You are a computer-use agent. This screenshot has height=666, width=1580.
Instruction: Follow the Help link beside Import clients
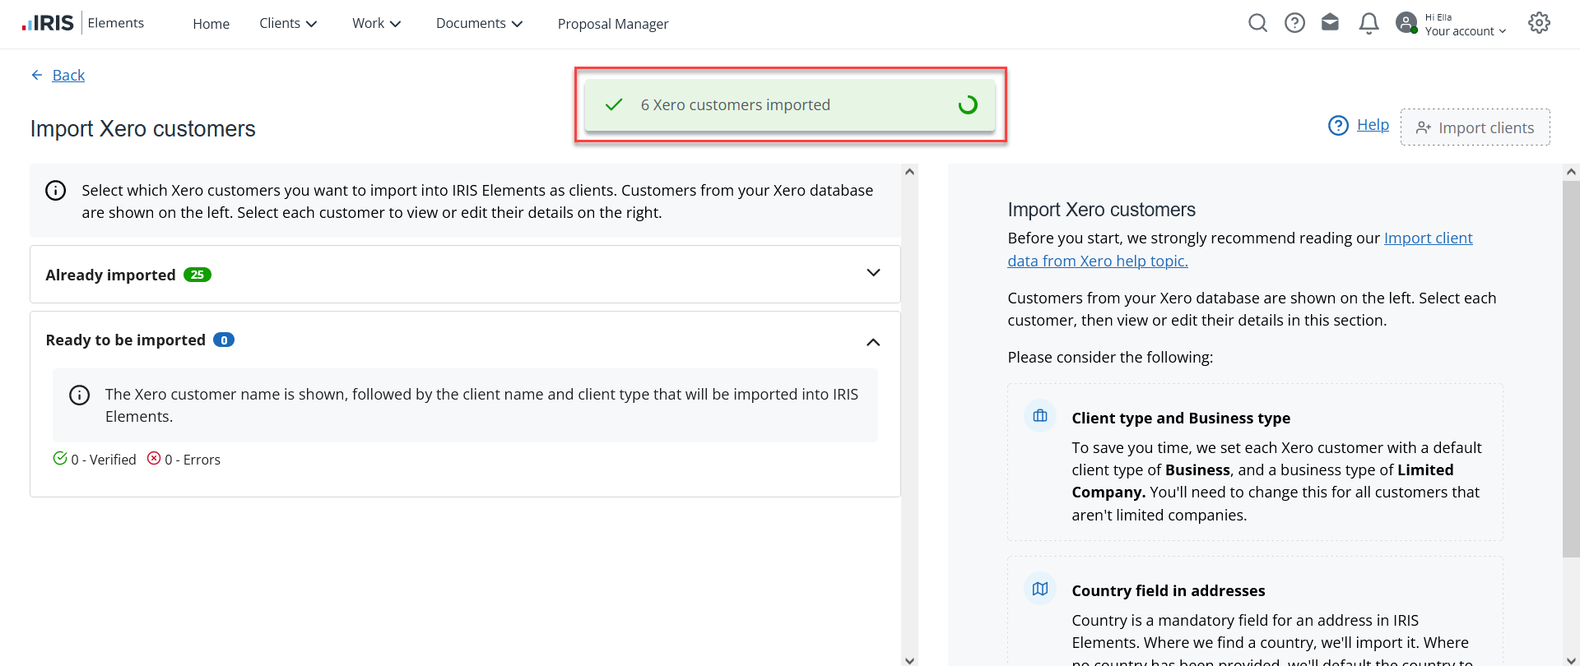(x=1373, y=125)
